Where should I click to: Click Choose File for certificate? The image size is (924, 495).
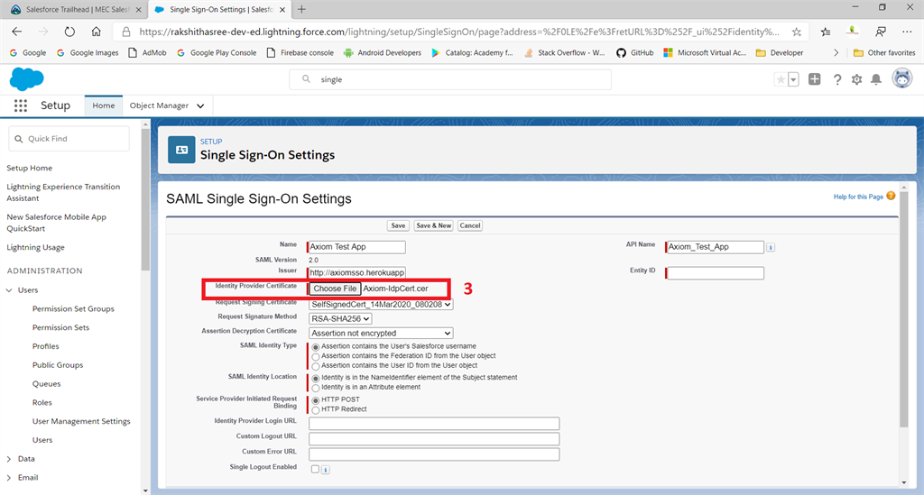pyautogui.click(x=335, y=289)
